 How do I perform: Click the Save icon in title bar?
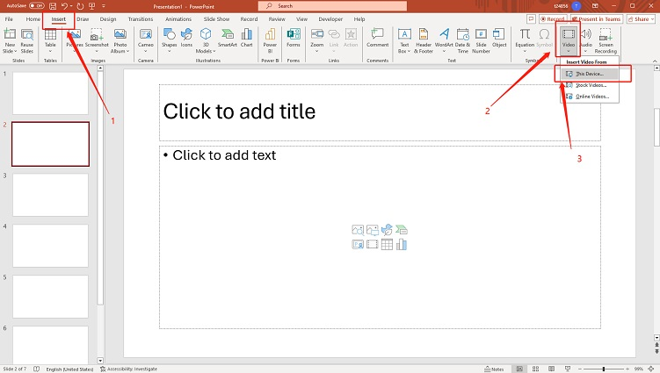tap(53, 6)
